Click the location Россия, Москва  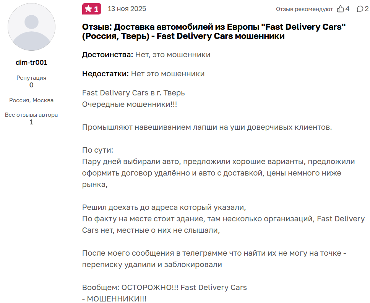click(31, 100)
